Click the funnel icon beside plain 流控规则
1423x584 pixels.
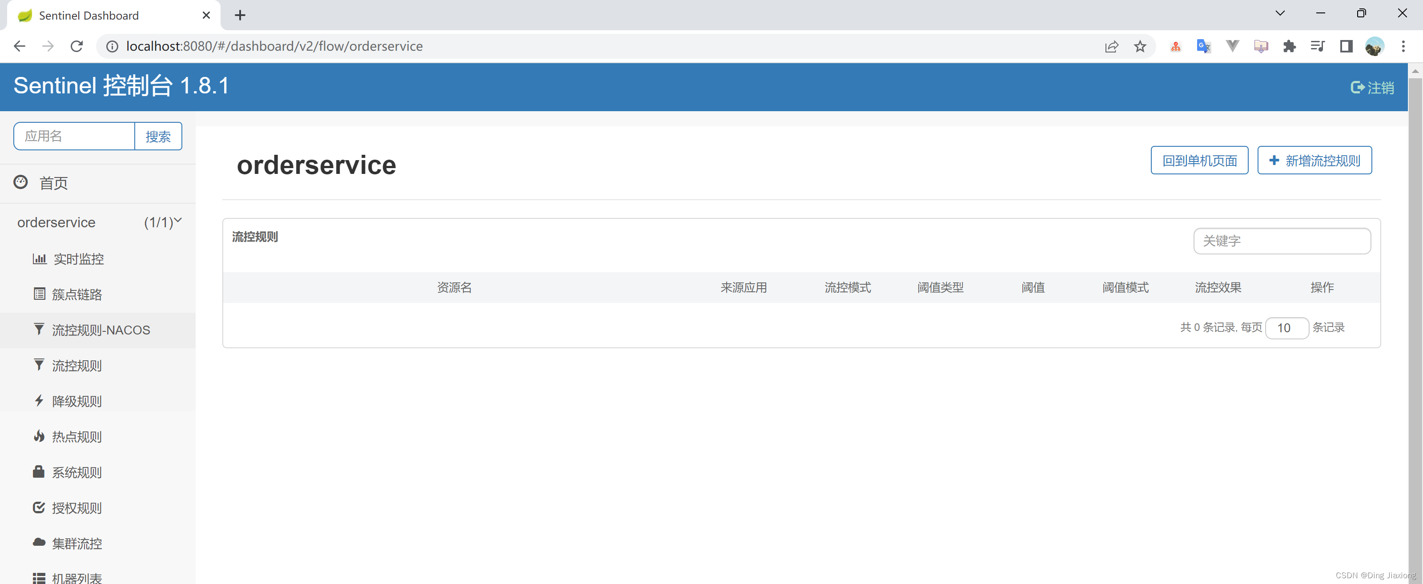[x=39, y=365]
